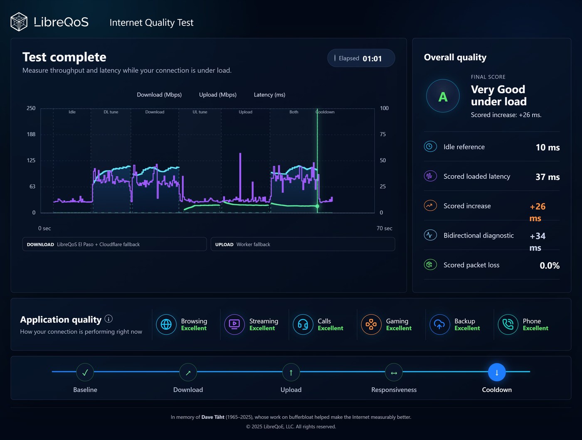Click the Scored packet loss package icon
Screen dimensions: 582x440
(430, 265)
